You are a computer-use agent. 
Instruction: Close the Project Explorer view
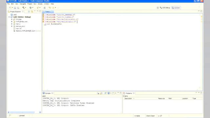(x=23, y=12)
